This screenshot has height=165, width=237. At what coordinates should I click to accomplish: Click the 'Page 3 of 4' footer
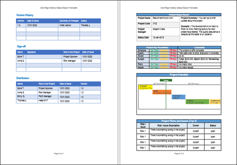click(x=179, y=154)
